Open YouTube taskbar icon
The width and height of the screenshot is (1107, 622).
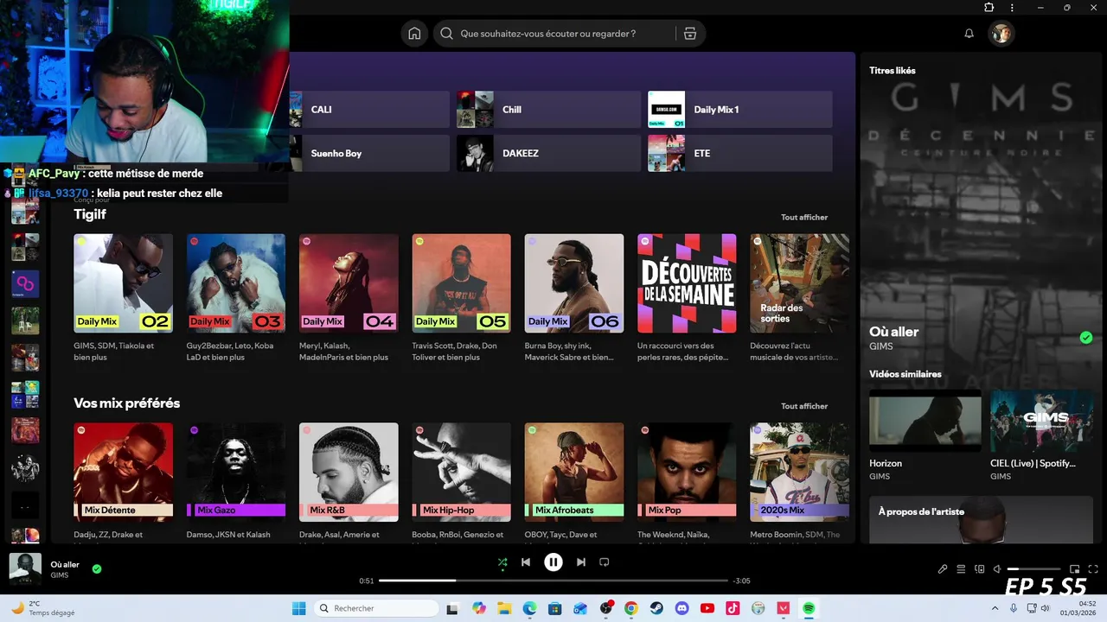(707, 608)
